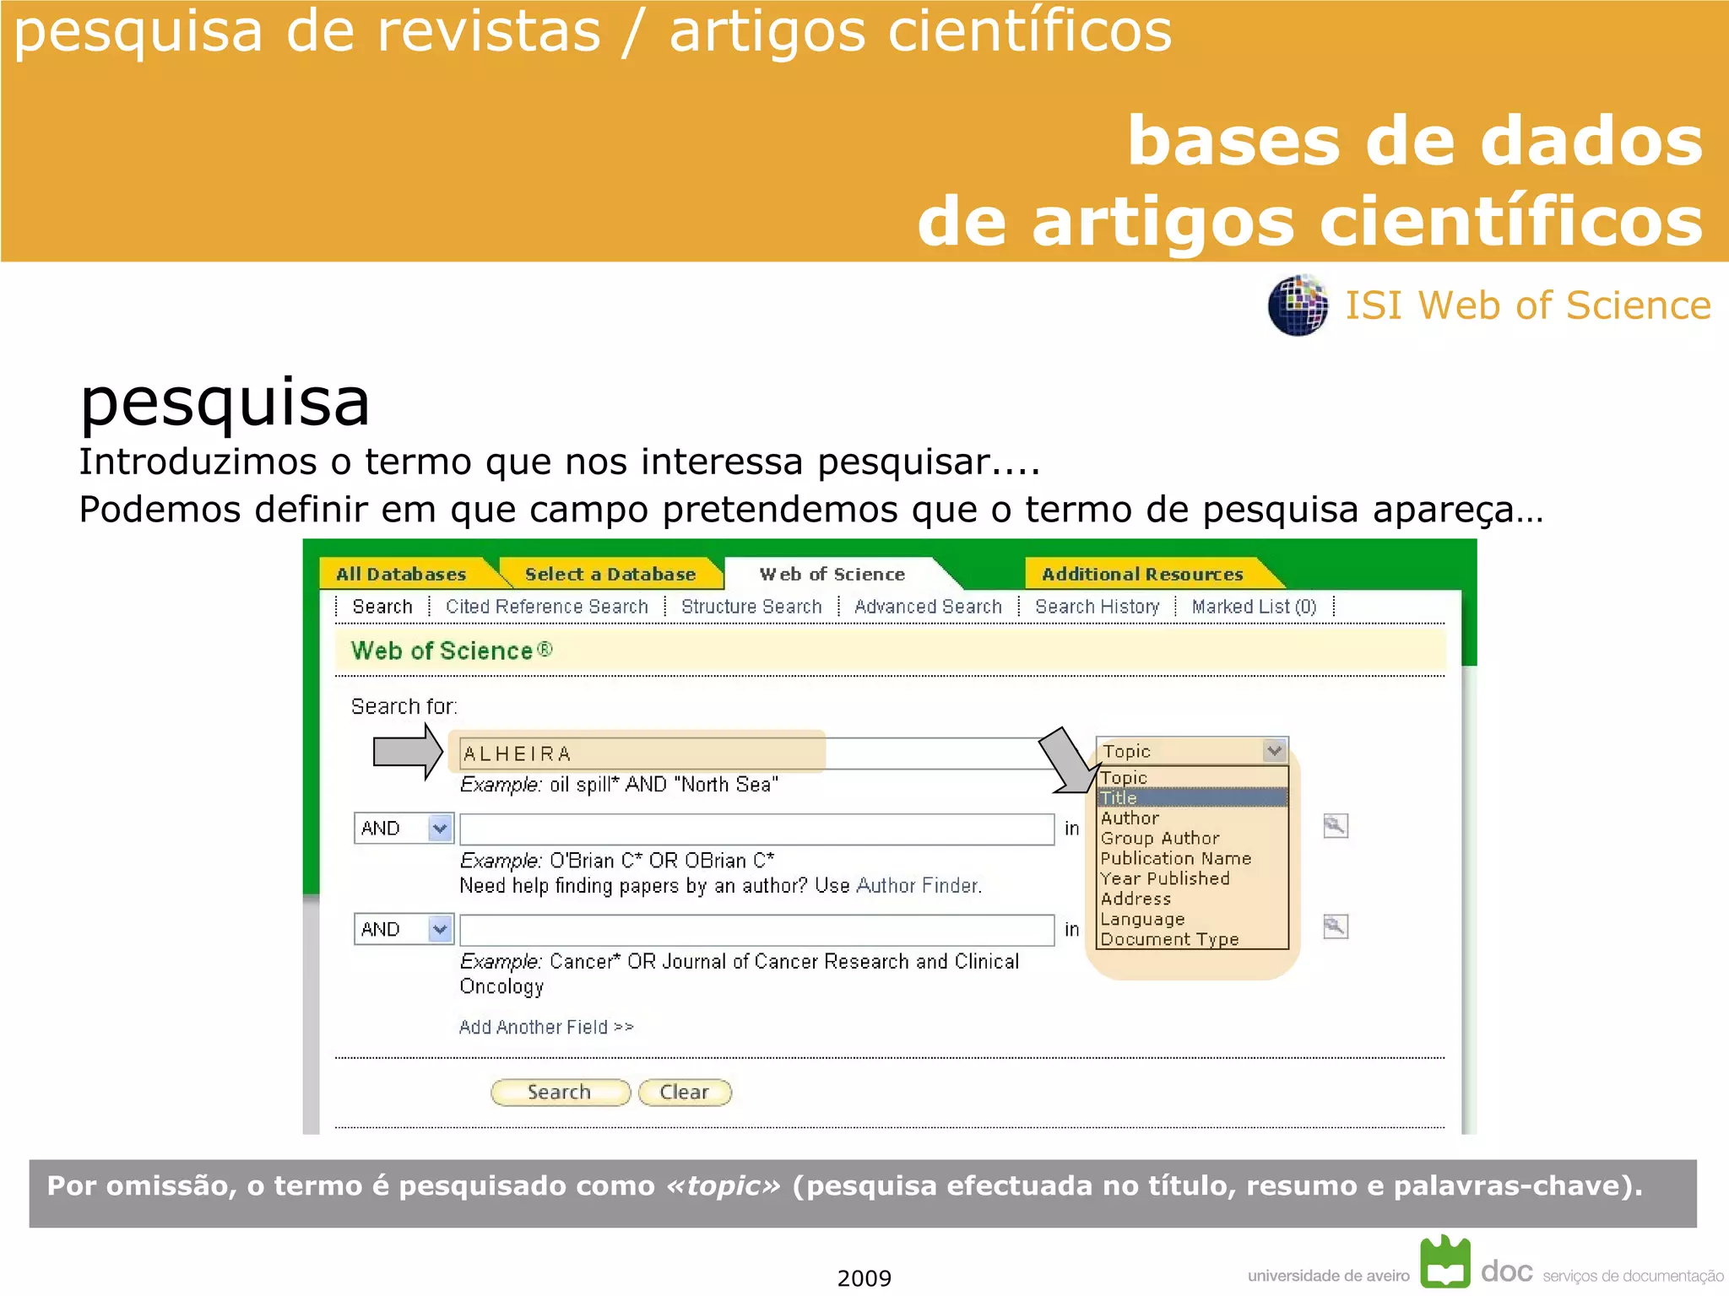Open Marked List (0)
Viewport: 1729px width, 1296px height.
click(1255, 607)
